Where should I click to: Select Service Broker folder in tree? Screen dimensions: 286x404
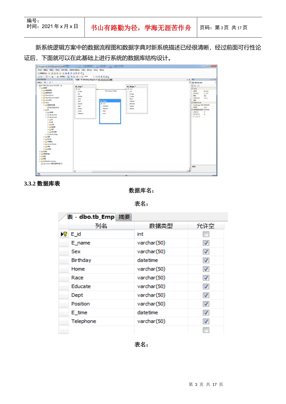51,144
